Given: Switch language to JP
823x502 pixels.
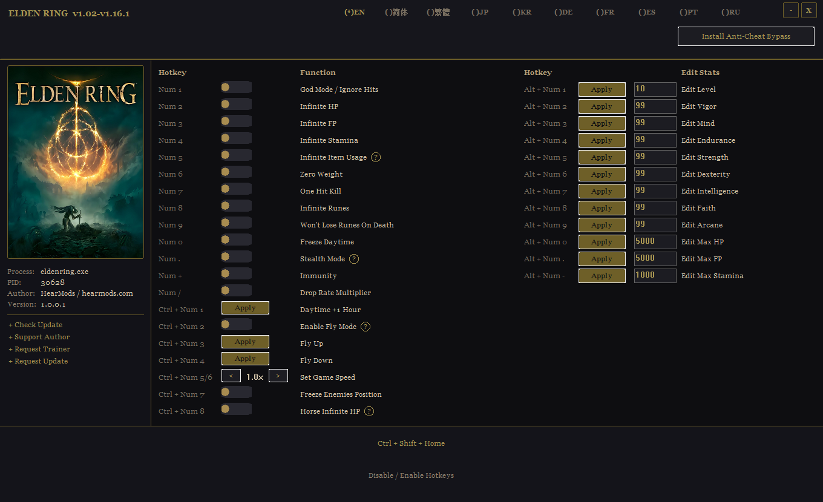Looking at the screenshot, I should (480, 12).
